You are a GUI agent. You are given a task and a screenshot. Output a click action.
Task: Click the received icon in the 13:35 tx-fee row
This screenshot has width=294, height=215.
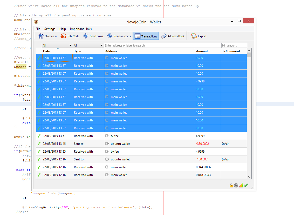point(107,152)
